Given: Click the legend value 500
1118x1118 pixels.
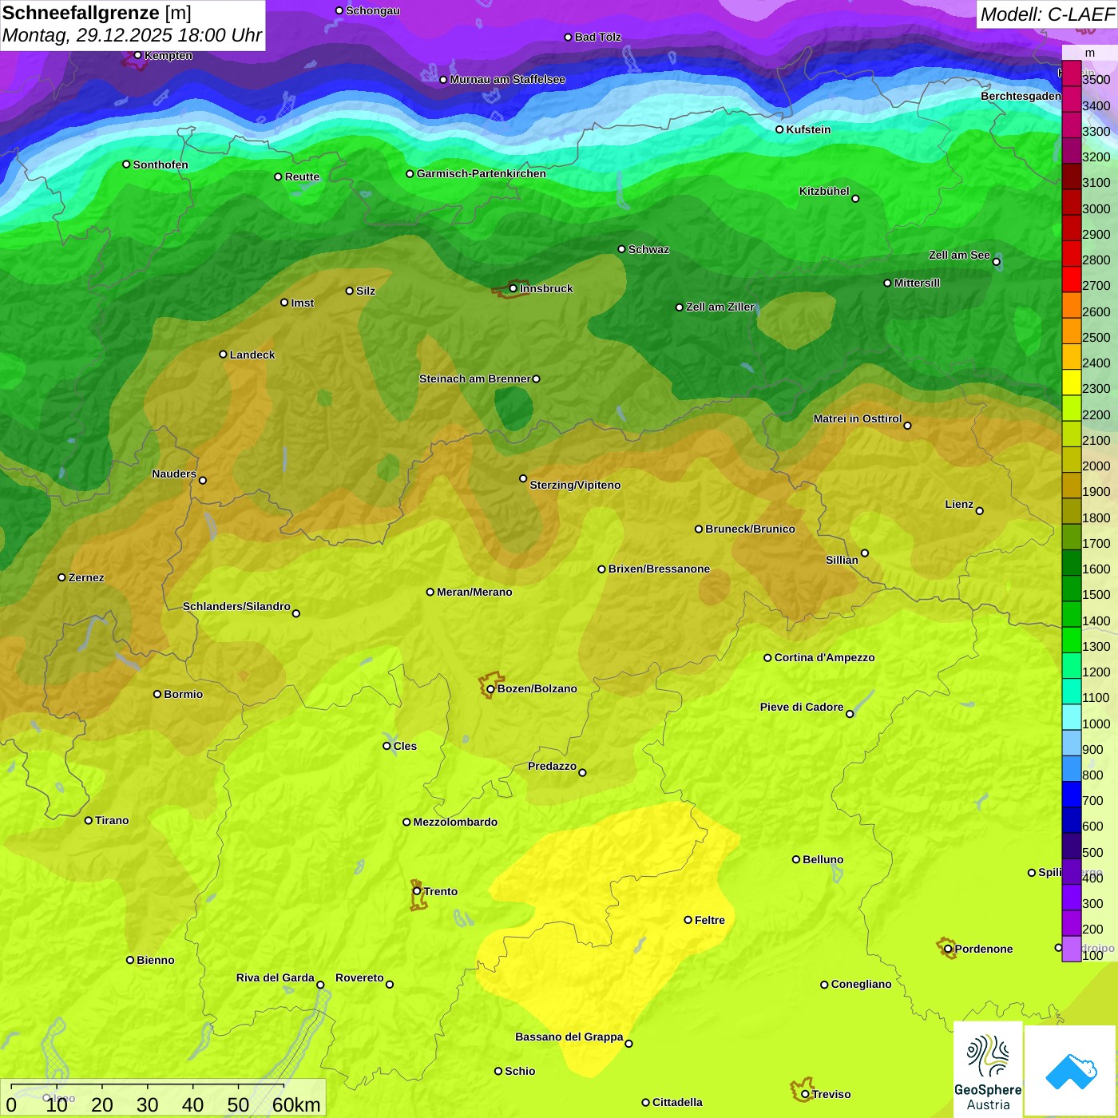Looking at the screenshot, I should (x=1092, y=852).
